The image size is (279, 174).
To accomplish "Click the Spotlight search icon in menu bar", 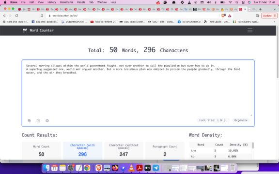I will click(237, 2).
